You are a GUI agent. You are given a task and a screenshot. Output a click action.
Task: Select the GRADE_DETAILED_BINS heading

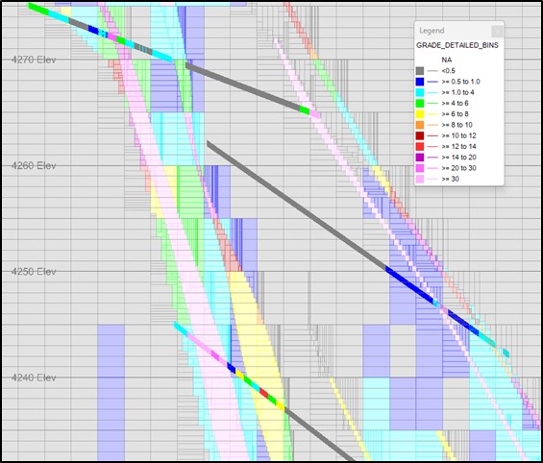click(x=457, y=45)
